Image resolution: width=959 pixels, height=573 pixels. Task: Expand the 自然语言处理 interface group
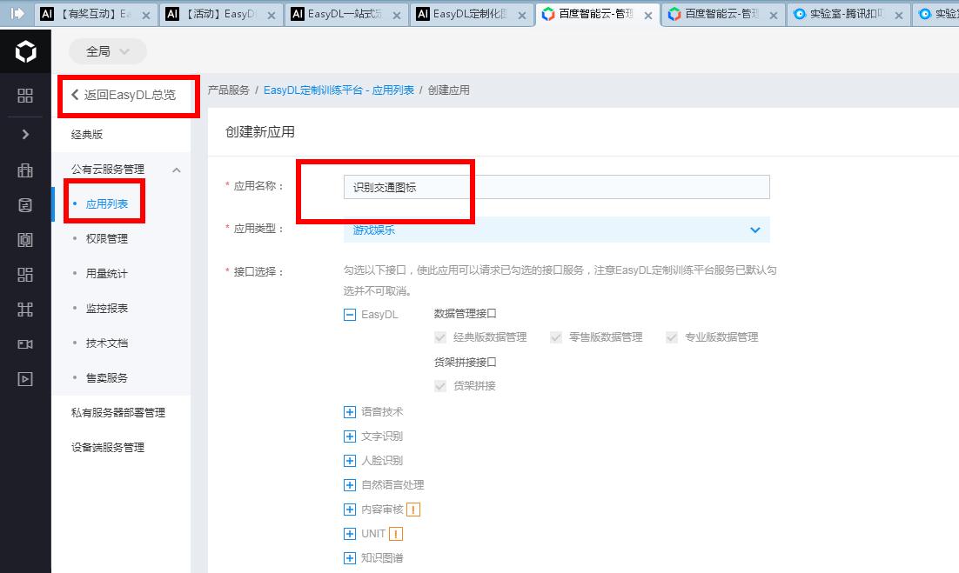click(350, 485)
